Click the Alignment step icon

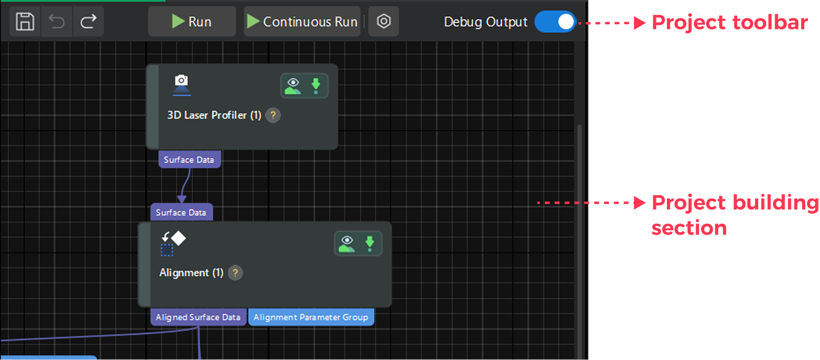click(173, 243)
